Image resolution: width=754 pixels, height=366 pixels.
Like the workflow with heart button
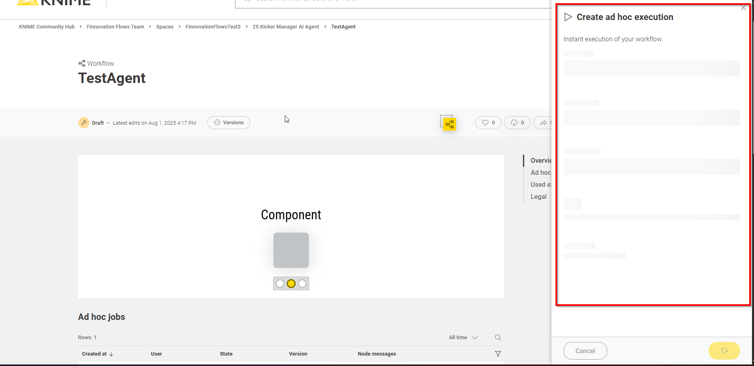488,123
